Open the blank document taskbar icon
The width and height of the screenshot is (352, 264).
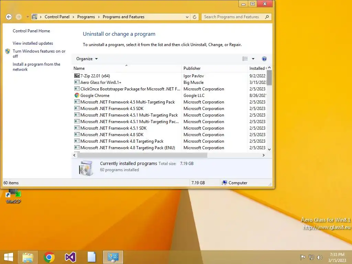[x=91, y=257]
